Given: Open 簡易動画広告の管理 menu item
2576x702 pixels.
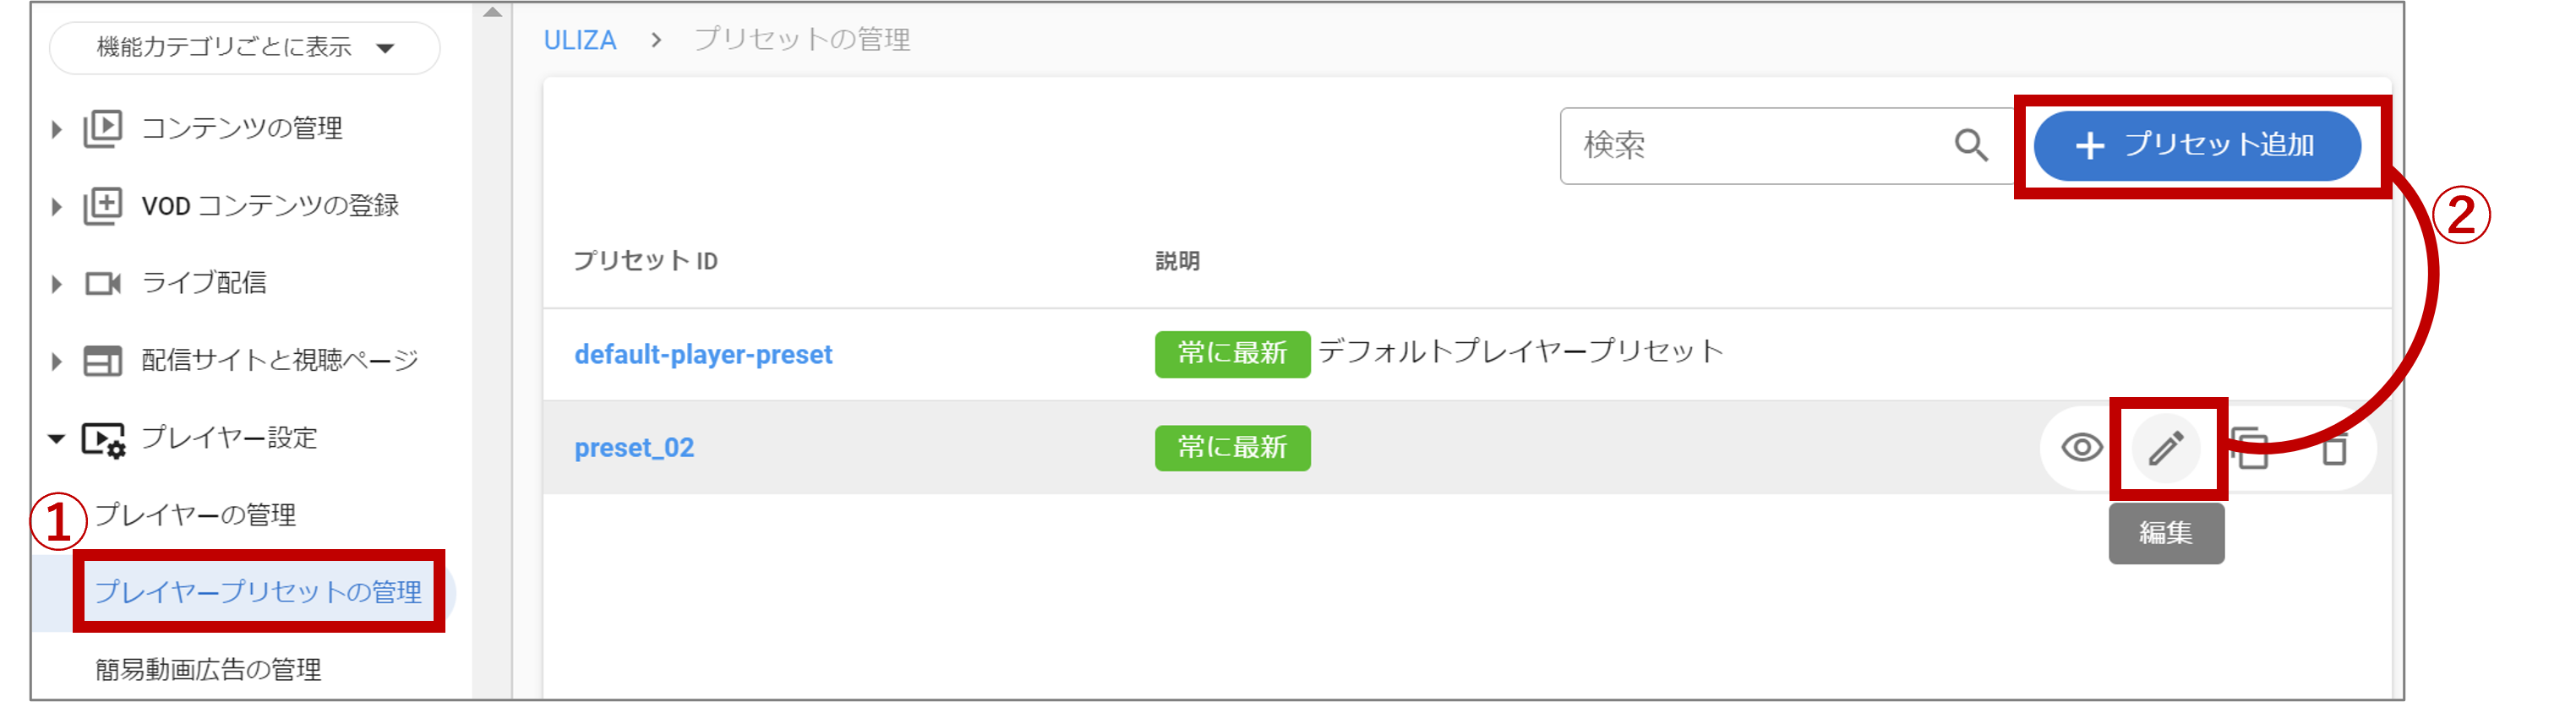Looking at the screenshot, I should point(208,669).
